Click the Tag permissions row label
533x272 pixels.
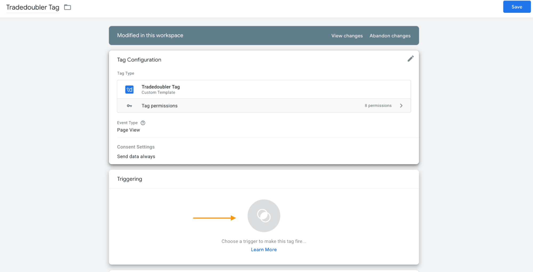coord(159,106)
